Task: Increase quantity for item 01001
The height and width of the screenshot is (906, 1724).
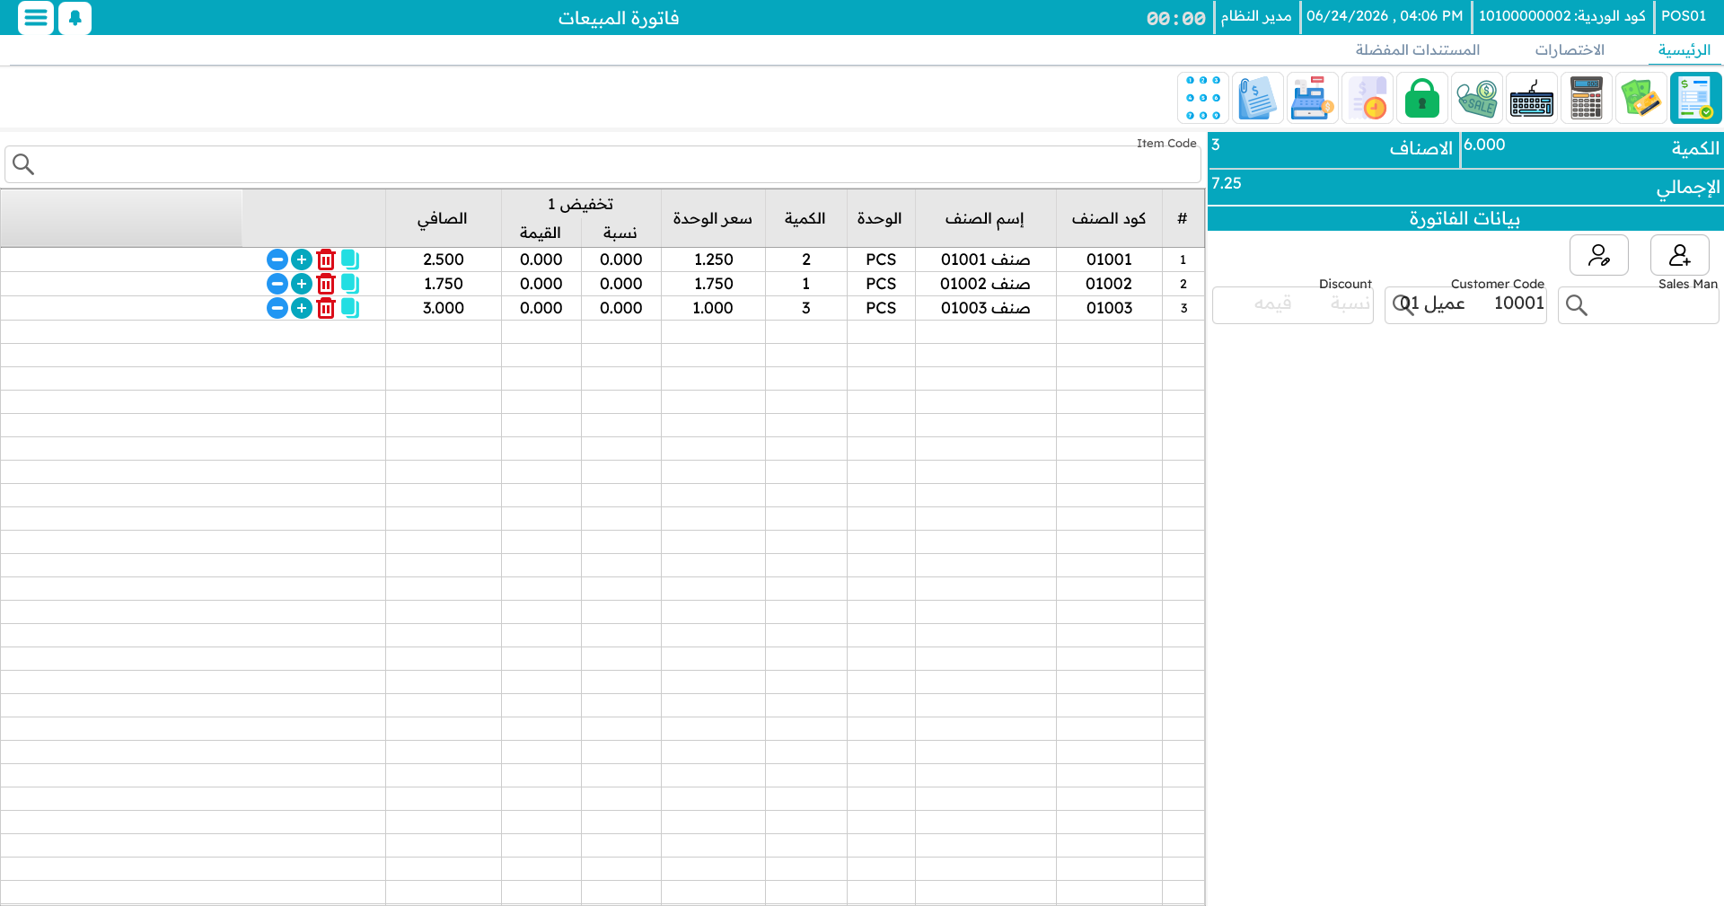Action: 302,259
